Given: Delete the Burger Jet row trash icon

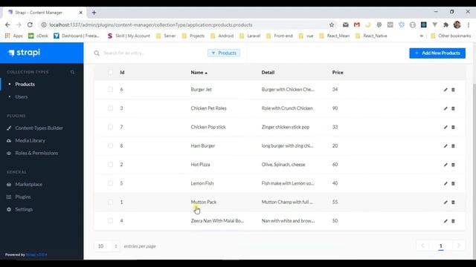Looking at the screenshot, I should pos(453,90).
